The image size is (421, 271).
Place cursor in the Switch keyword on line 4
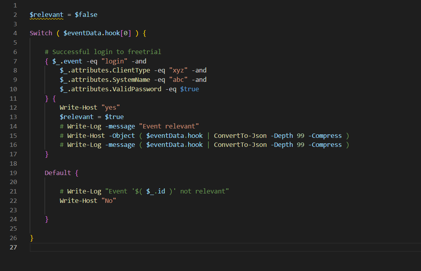point(41,33)
